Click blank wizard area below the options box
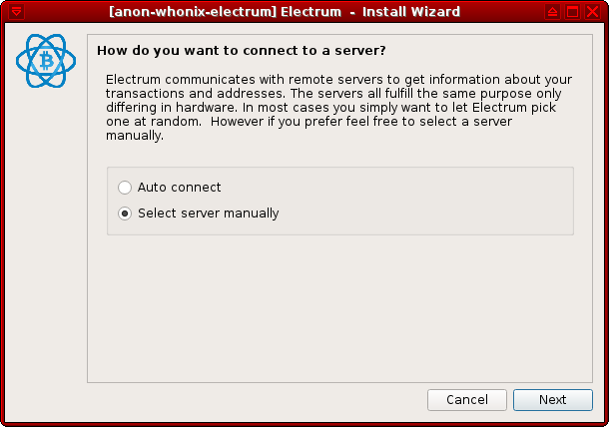The height and width of the screenshot is (427, 609). (x=339, y=309)
